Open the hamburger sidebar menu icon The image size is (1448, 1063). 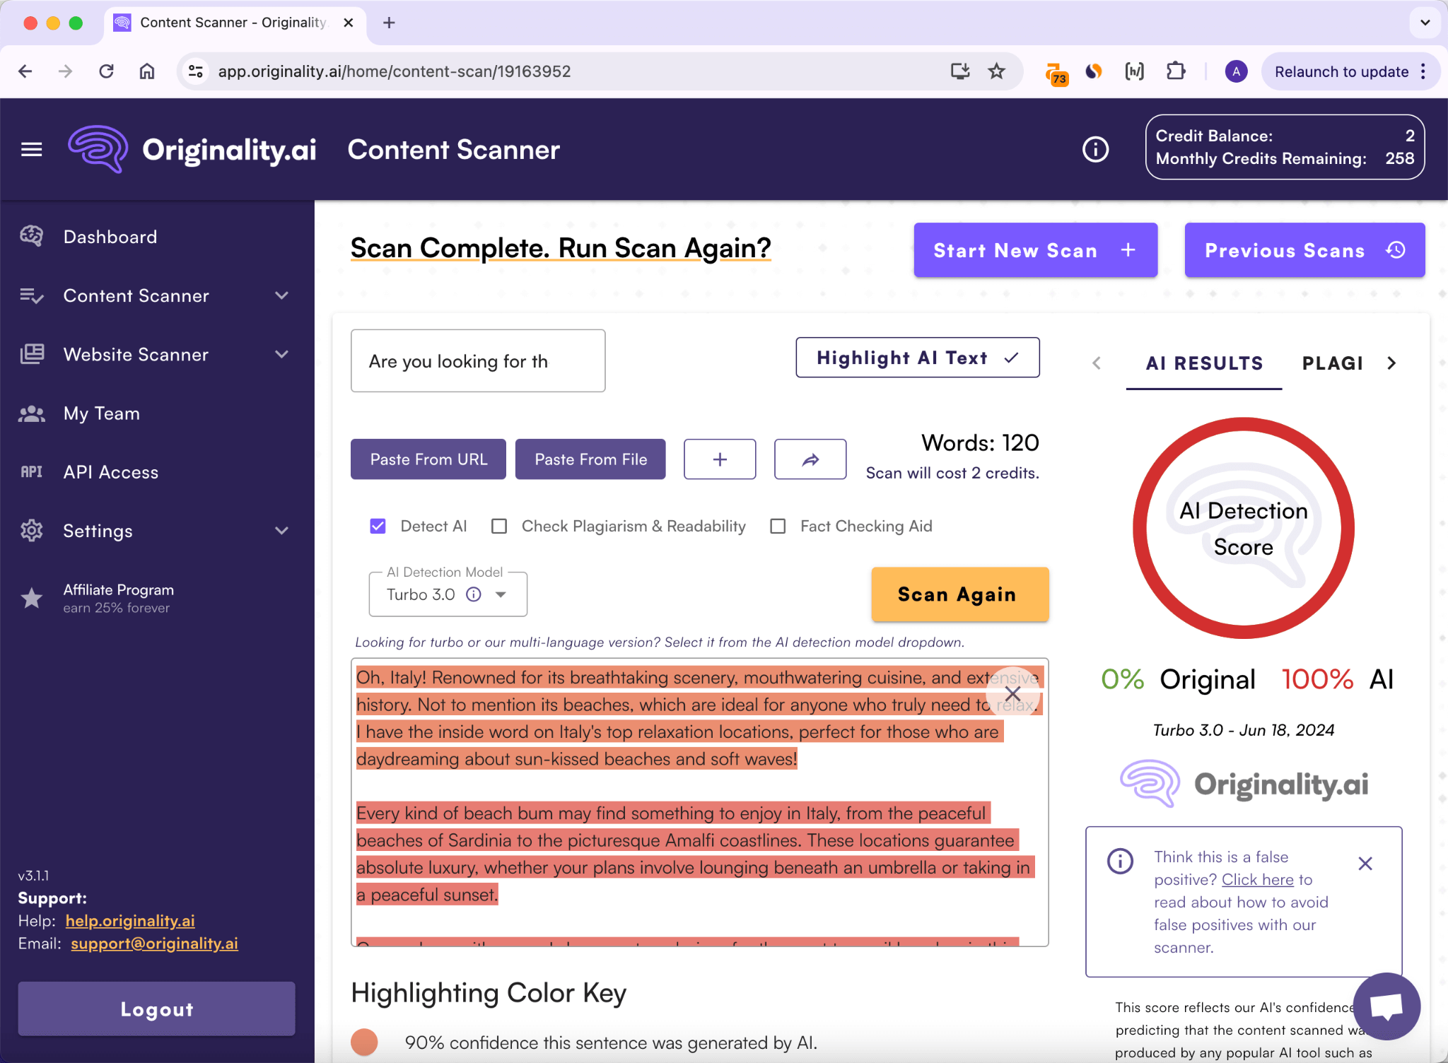pyautogui.click(x=31, y=149)
